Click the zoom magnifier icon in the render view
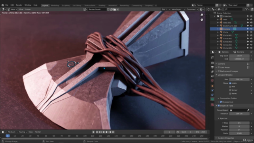 pos(202,15)
